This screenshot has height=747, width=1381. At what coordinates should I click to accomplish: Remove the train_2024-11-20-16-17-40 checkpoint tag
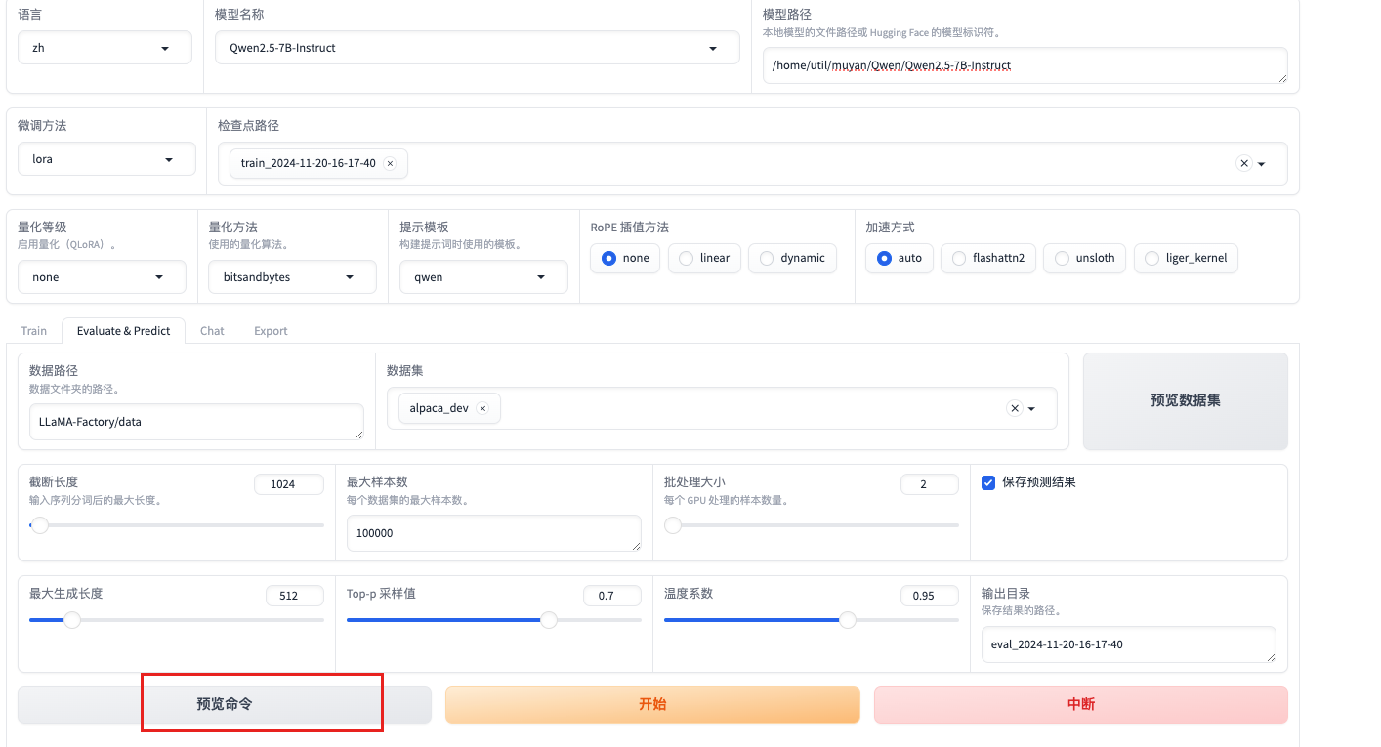[x=390, y=164]
